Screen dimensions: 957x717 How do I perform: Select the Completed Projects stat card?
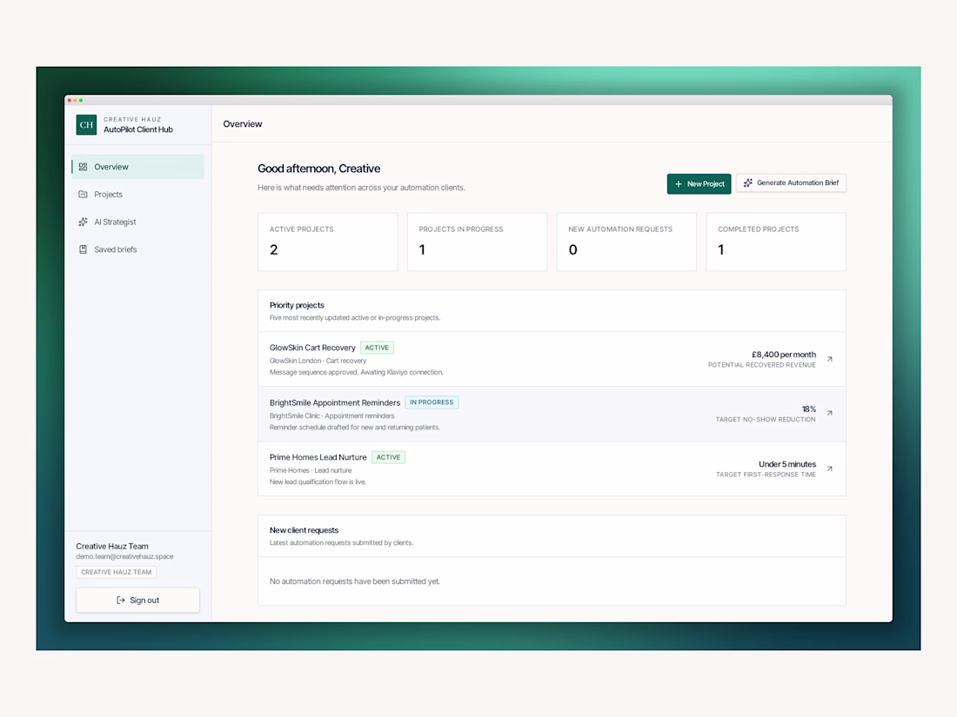776,242
